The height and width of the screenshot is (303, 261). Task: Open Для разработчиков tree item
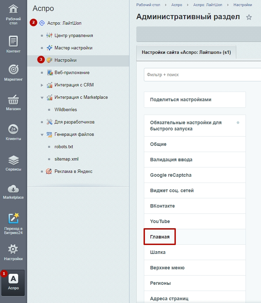75,122
